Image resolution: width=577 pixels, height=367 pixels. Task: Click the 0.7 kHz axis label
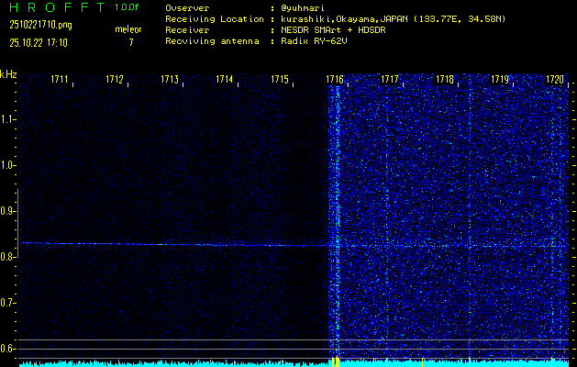point(7,303)
